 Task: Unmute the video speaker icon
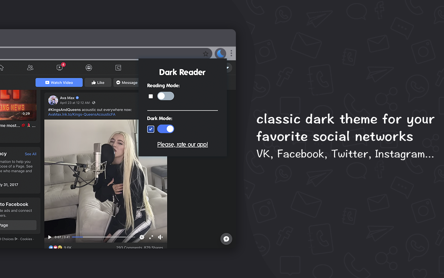click(161, 237)
